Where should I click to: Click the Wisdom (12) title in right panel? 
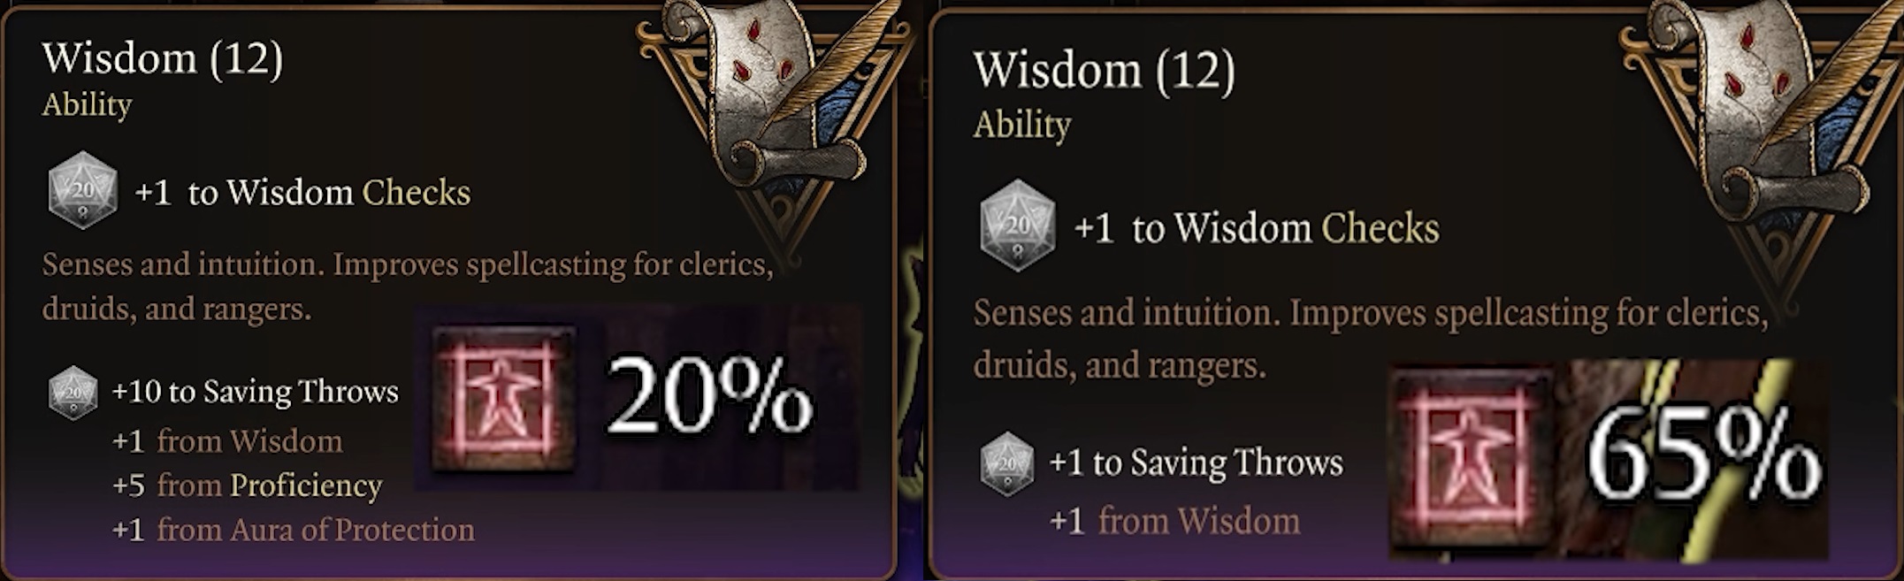pos(1104,69)
